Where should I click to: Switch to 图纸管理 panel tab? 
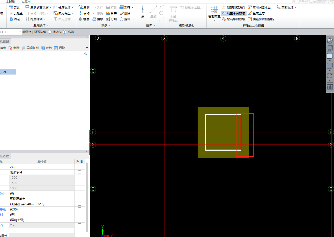(5, 41)
